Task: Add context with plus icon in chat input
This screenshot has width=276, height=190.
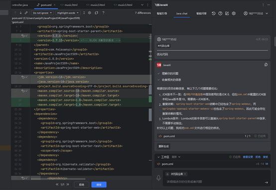Action: pos(167,174)
